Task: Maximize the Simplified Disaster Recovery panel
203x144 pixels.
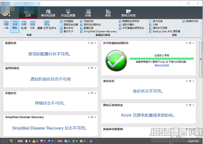Action: pos(92,117)
